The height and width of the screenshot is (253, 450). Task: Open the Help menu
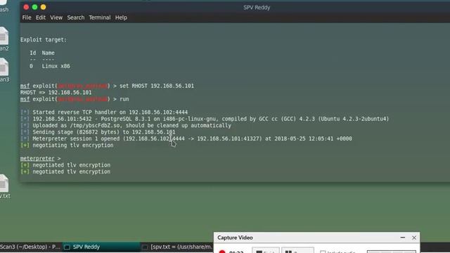coord(121,18)
